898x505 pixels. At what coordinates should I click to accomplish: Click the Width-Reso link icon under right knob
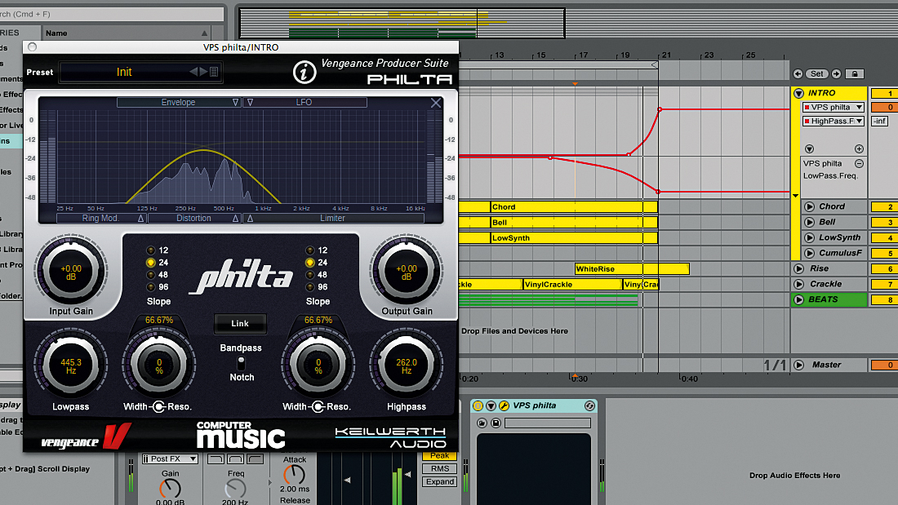[318, 406]
